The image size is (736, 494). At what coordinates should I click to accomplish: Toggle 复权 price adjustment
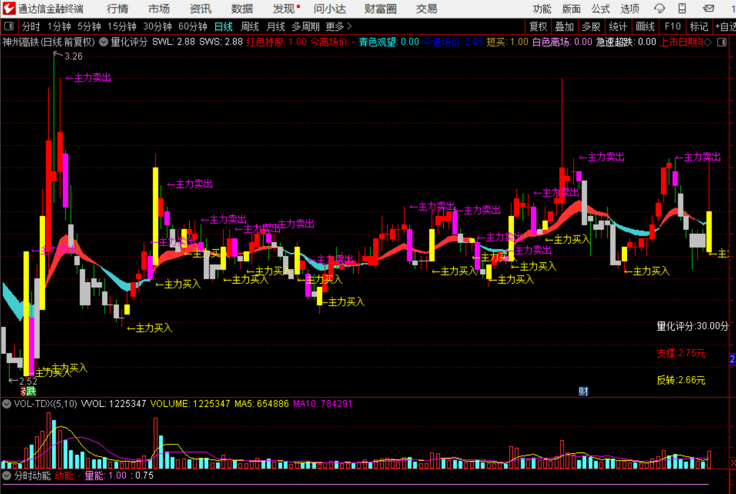pos(538,26)
